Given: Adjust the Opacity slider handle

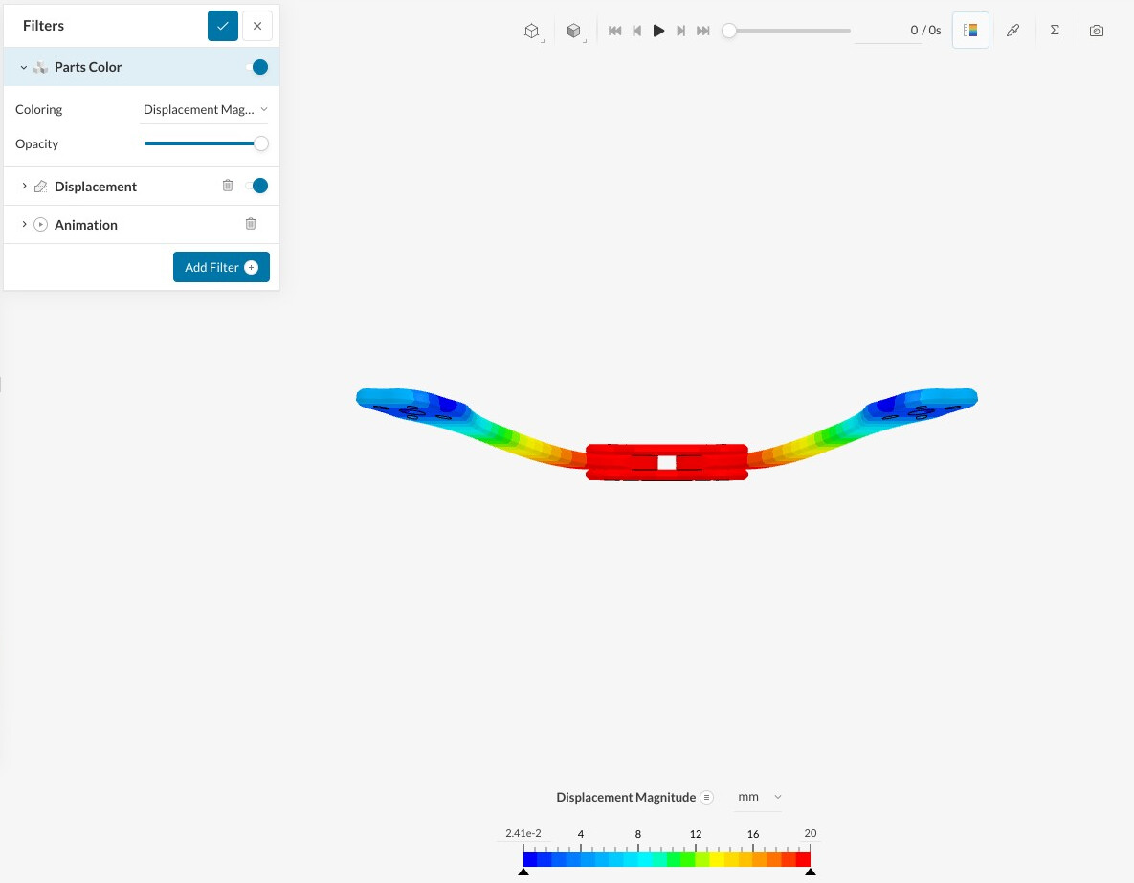Looking at the screenshot, I should [261, 143].
